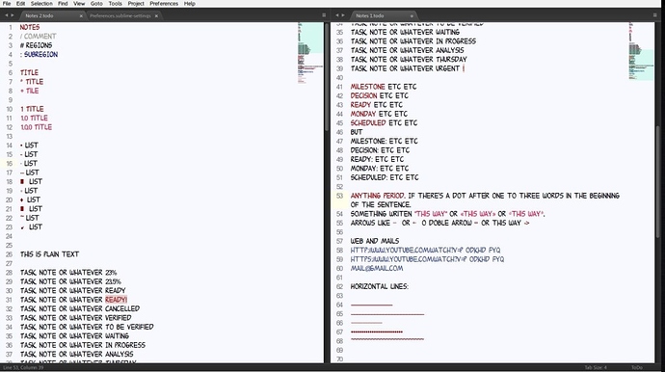Click the right pane vertical scrollbar
This screenshot has height=372, width=665.
[658, 182]
